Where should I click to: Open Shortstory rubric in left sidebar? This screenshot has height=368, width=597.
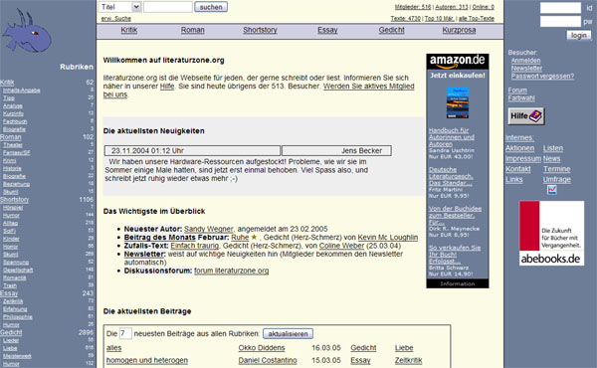pos(15,199)
